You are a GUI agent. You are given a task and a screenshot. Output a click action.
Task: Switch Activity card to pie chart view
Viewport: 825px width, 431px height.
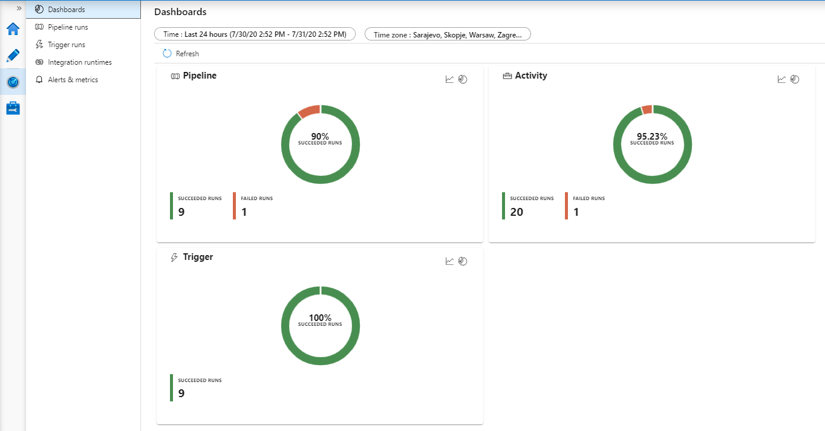[795, 79]
